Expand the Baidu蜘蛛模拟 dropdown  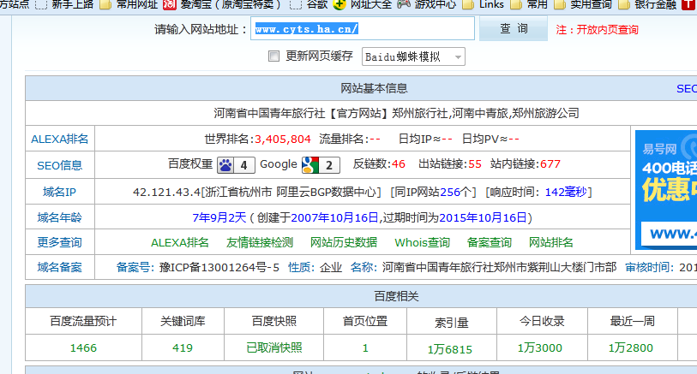pyautogui.click(x=413, y=56)
